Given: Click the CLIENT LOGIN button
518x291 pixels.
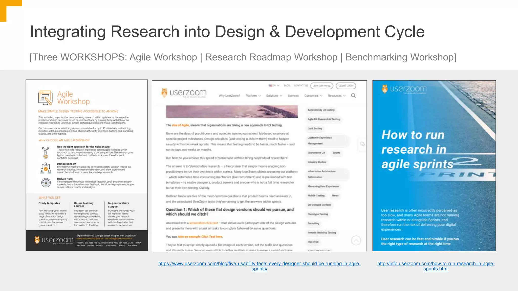Looking at the screenshot, I should point(346,86).
